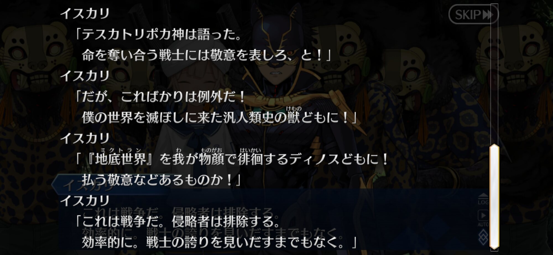Image resolution: width=553 pixels, height=255 pixels.
Task: Click line 'だが、こればかりは例外だ！'
Action: click(160, 97)
